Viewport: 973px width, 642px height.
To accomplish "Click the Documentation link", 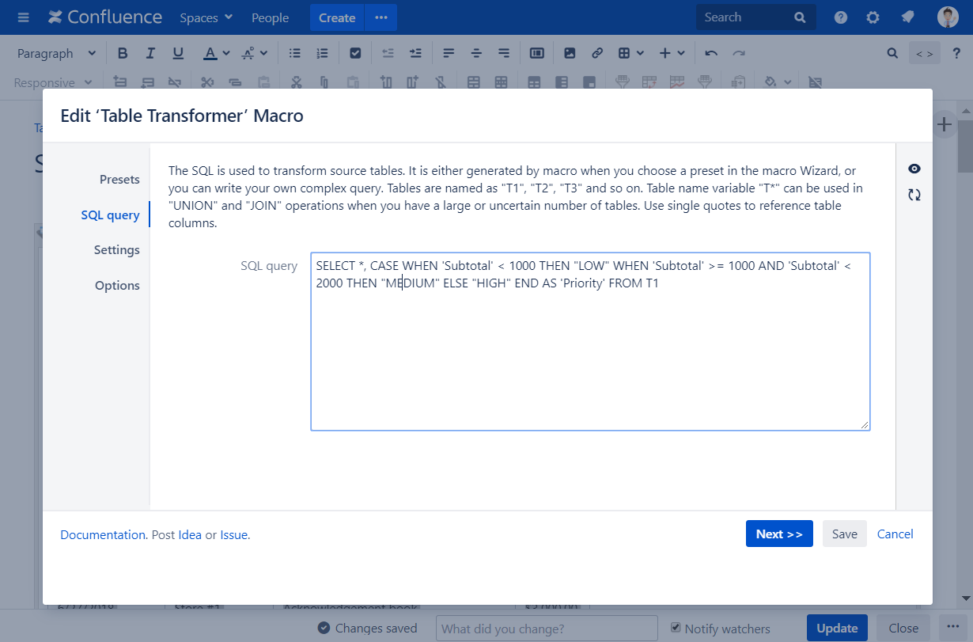I will (102, 534).
